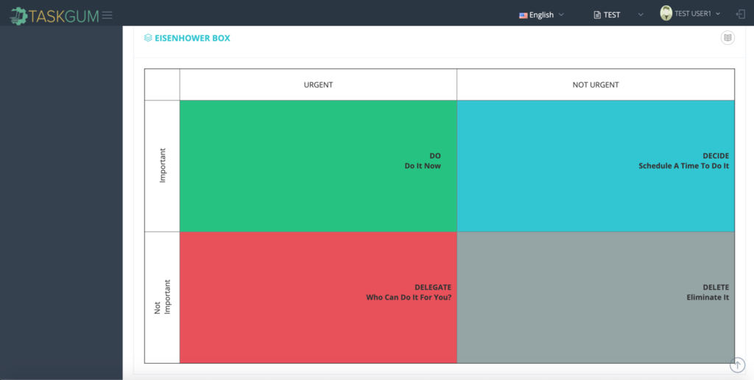The height and width of the screenshot is (380, 754).
Task: Click the Not Important row label
Action: pos(162,298)
